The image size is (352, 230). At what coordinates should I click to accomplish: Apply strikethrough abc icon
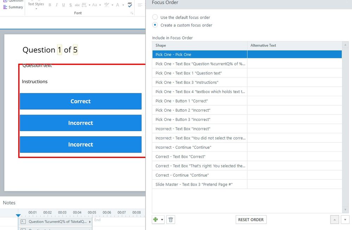coord(77,5)
